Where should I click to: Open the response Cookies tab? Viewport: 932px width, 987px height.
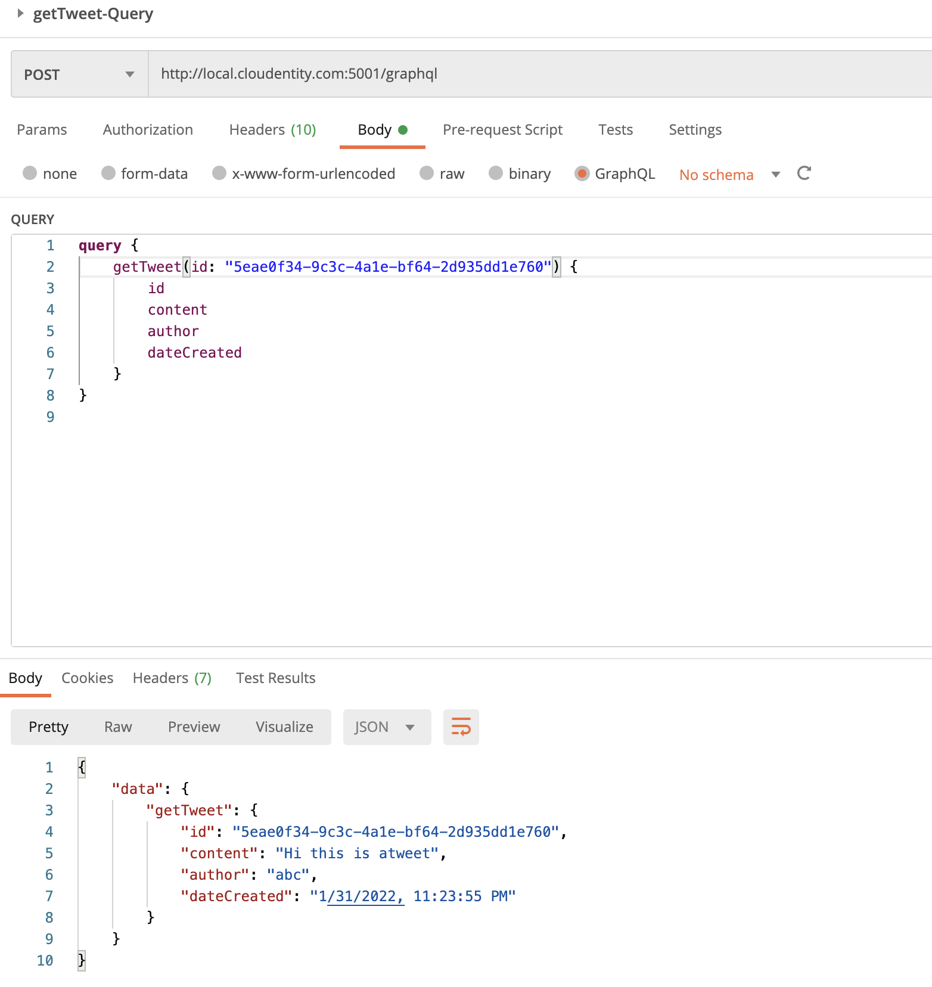(88, 678)
